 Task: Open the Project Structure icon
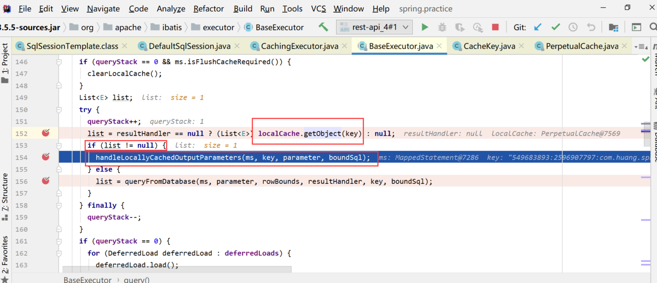click(613, 27)
